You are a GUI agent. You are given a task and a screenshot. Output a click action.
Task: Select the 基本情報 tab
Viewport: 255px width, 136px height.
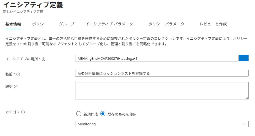click(x=13, y=24)
